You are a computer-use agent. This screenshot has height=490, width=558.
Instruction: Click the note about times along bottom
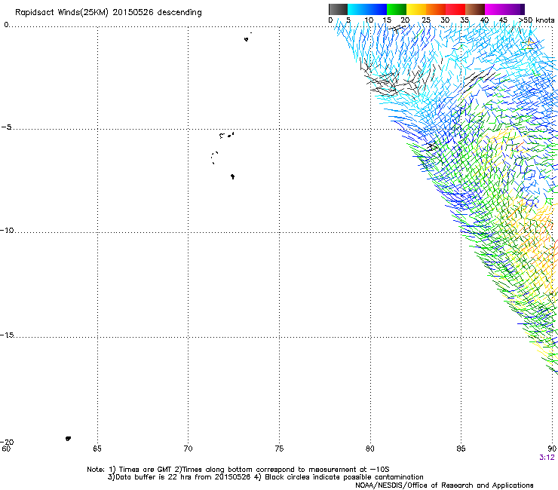pos(282,470)
